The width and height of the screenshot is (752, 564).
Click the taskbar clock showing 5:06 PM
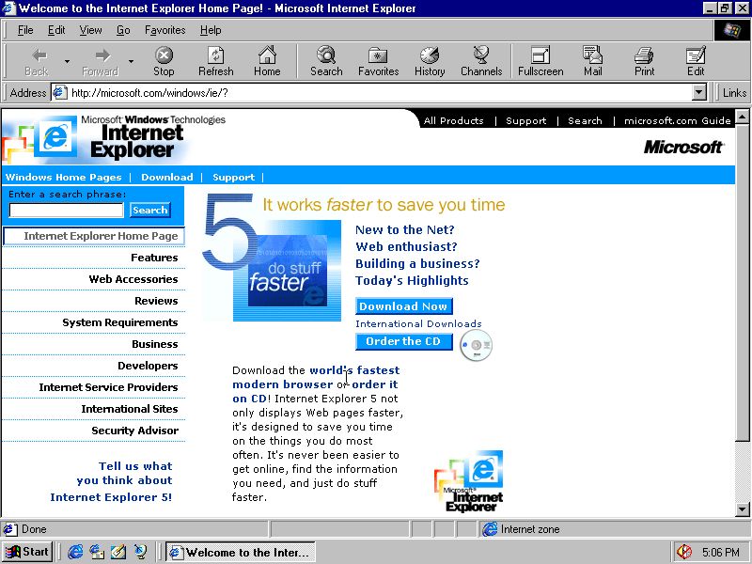coord(720,552)
